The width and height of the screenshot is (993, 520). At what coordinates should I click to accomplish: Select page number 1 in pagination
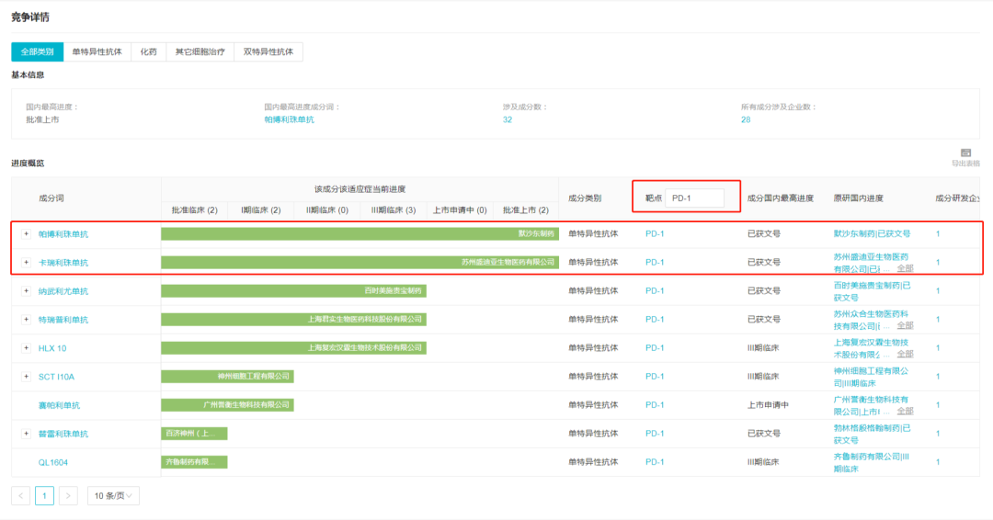point(44,496)
